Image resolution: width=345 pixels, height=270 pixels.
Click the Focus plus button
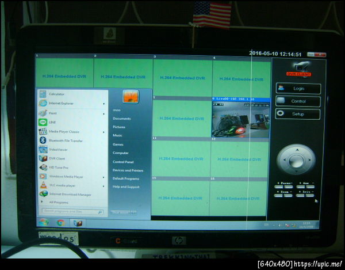point(278,187)
